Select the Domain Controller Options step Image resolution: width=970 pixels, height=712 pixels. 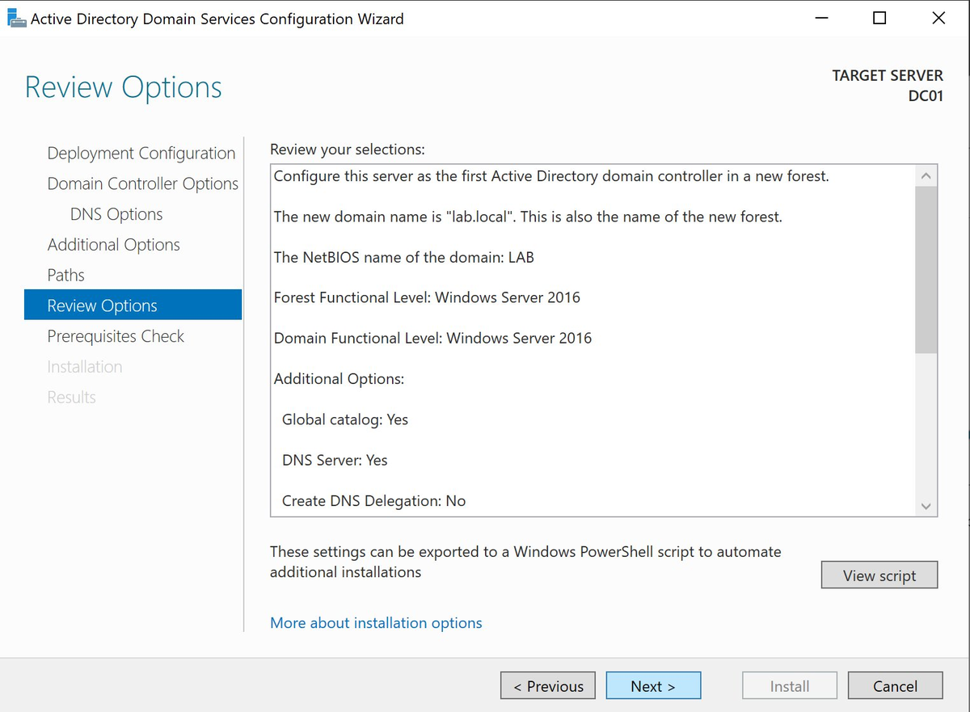[x=142, y=183]
